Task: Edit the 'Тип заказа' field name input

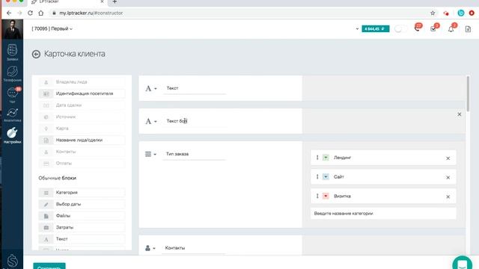Action: pyautogui.click(x=195, y=155)
